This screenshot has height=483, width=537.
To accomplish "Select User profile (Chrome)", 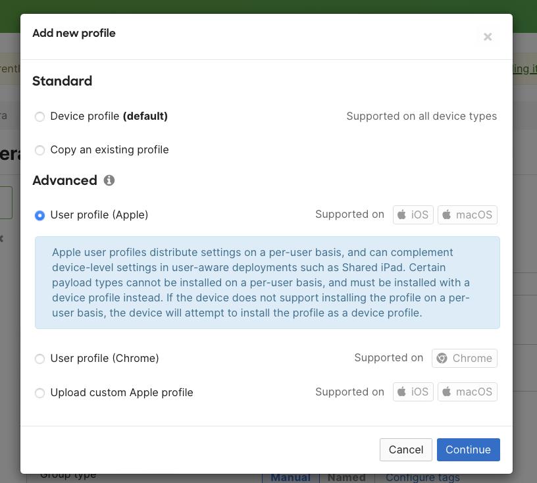I will click(39, 359).
